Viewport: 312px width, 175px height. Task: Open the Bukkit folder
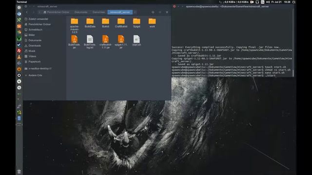(x=105, y=23)
